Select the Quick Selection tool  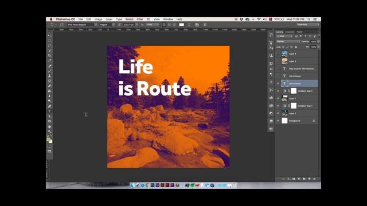pos(49,51)
